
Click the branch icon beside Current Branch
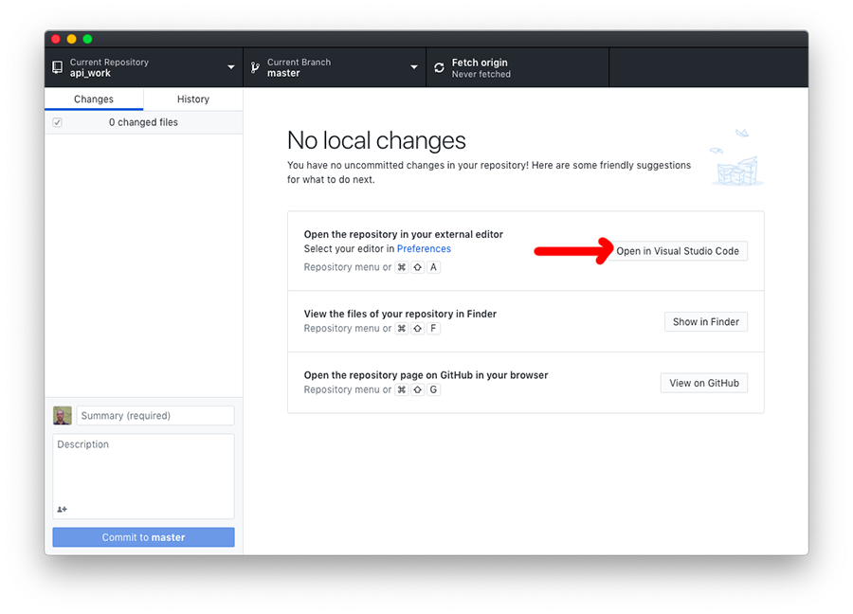click(255, 67)
